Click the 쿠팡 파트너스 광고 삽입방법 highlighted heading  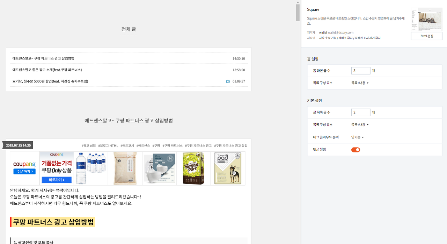[x=53, y=222]
